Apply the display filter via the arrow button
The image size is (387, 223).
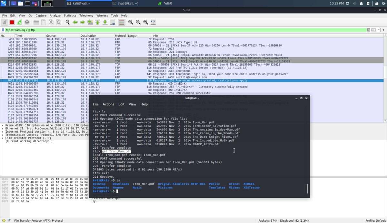[373, 30]
